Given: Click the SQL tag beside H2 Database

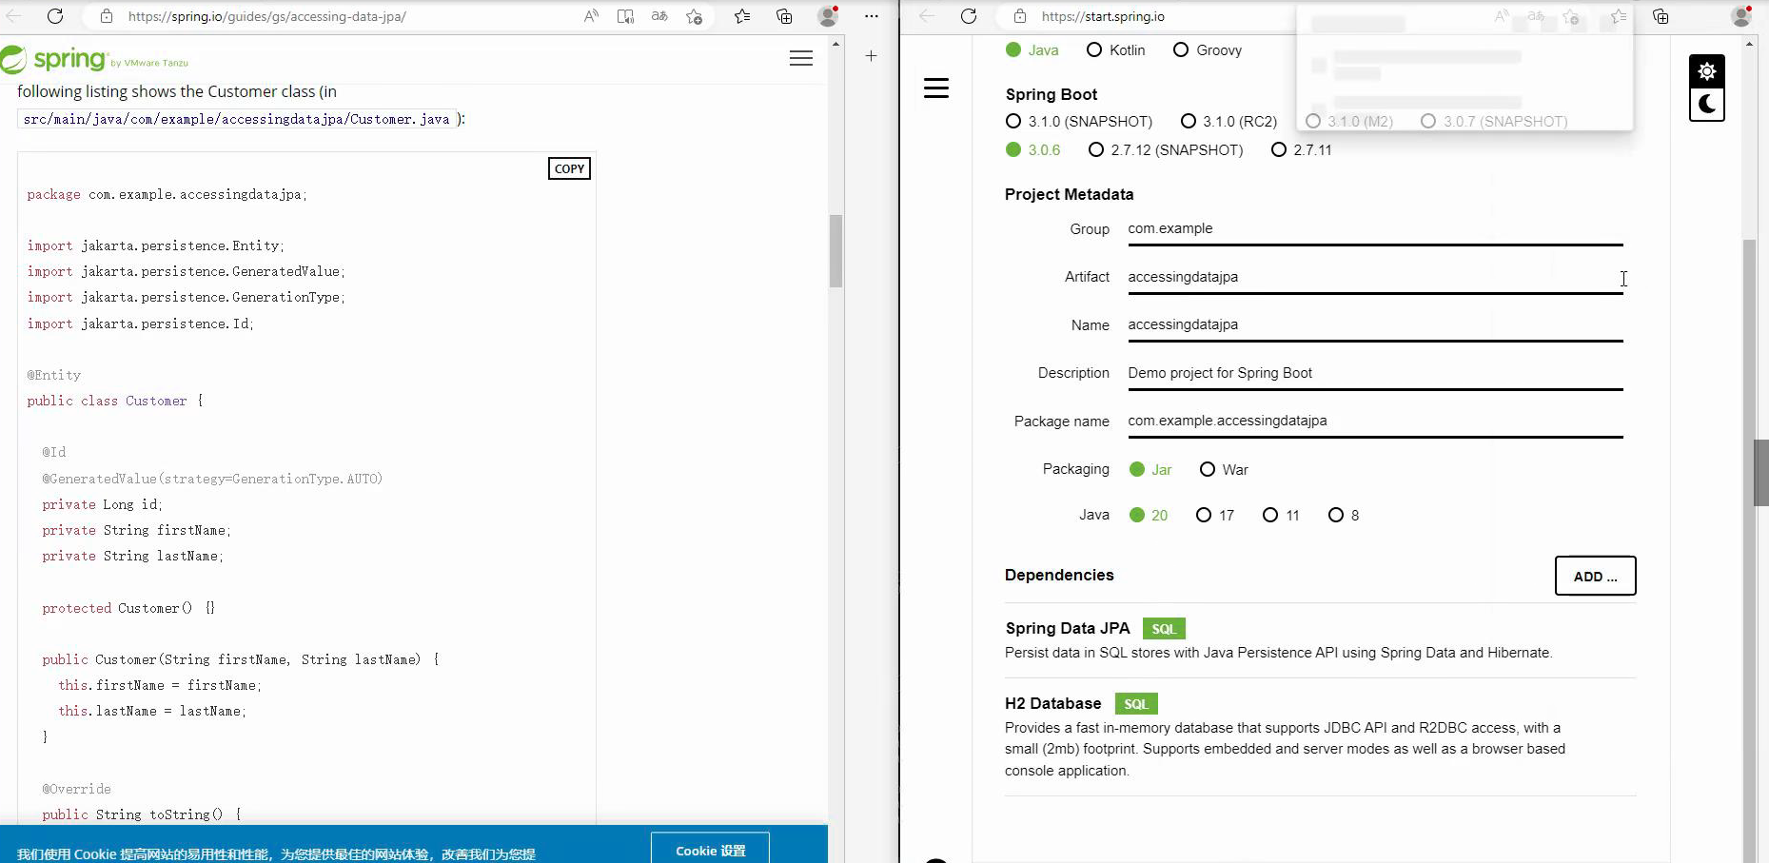Looking at the screenshot, I should click(1136, 704).
